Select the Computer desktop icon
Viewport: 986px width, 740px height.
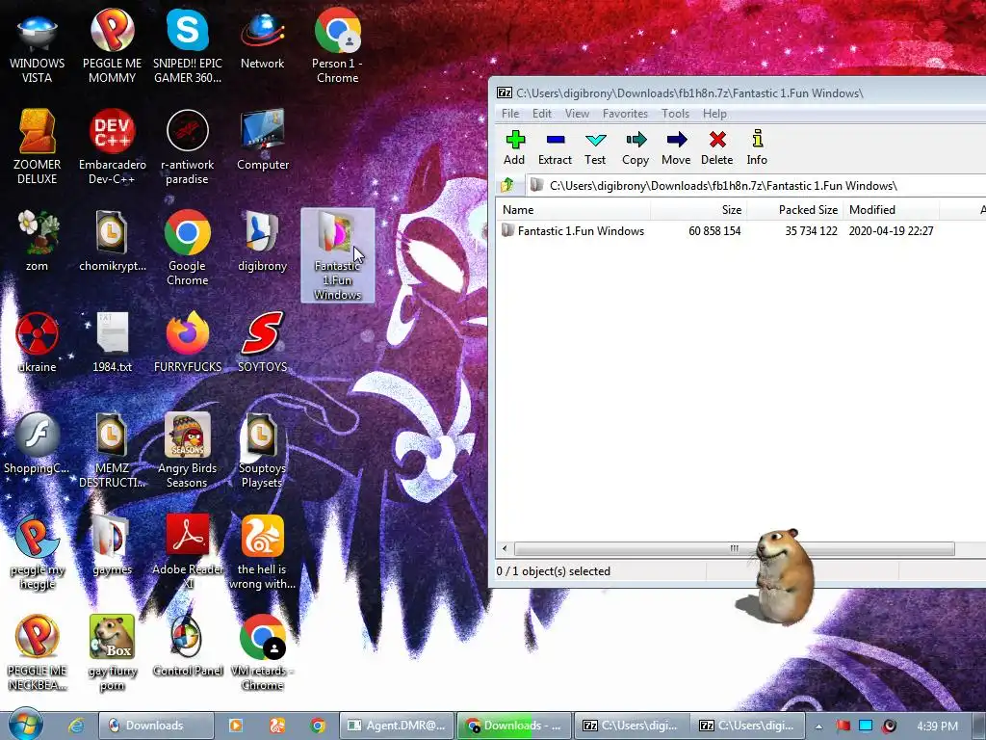(x=262, y=140)
